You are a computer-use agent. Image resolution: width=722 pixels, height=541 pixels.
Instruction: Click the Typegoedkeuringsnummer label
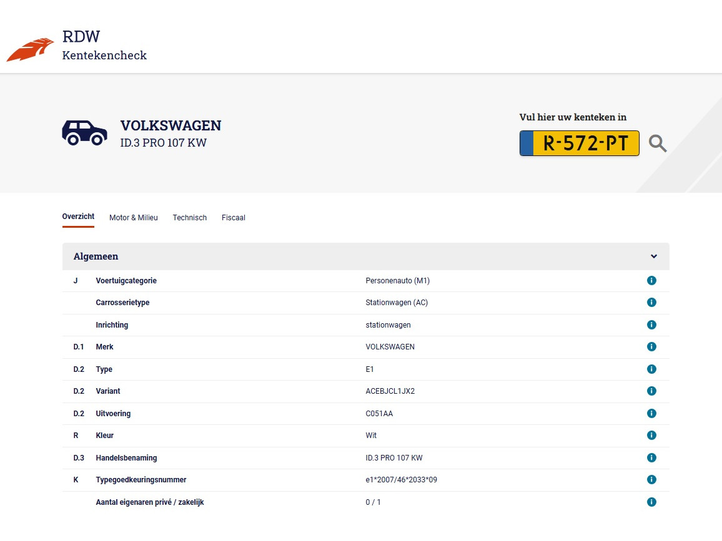point(141,480)
